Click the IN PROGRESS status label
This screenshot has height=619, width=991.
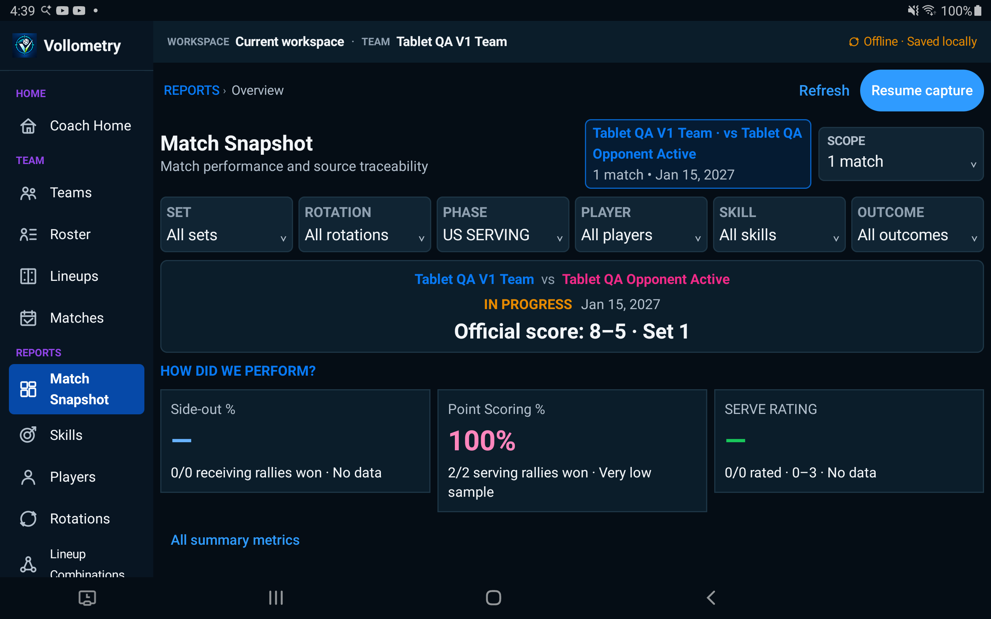pos(528,304)
